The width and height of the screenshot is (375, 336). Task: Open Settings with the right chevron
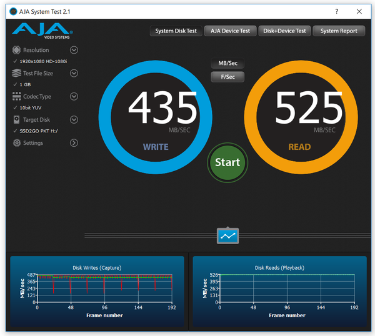pyautogui.click(x=74, y=142)
